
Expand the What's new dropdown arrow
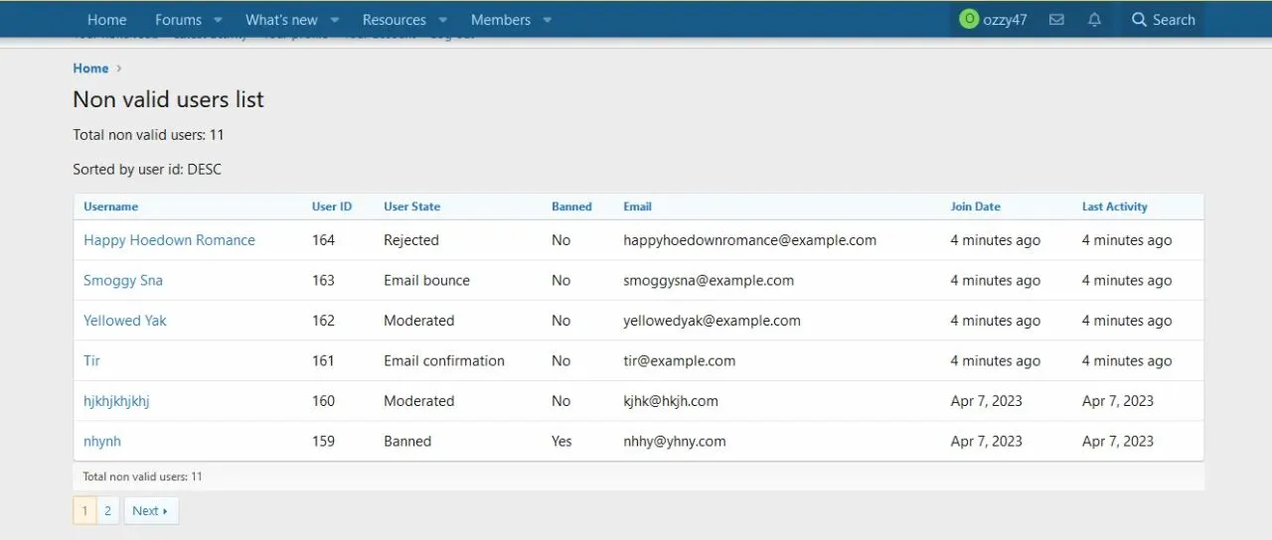(335, 20)
